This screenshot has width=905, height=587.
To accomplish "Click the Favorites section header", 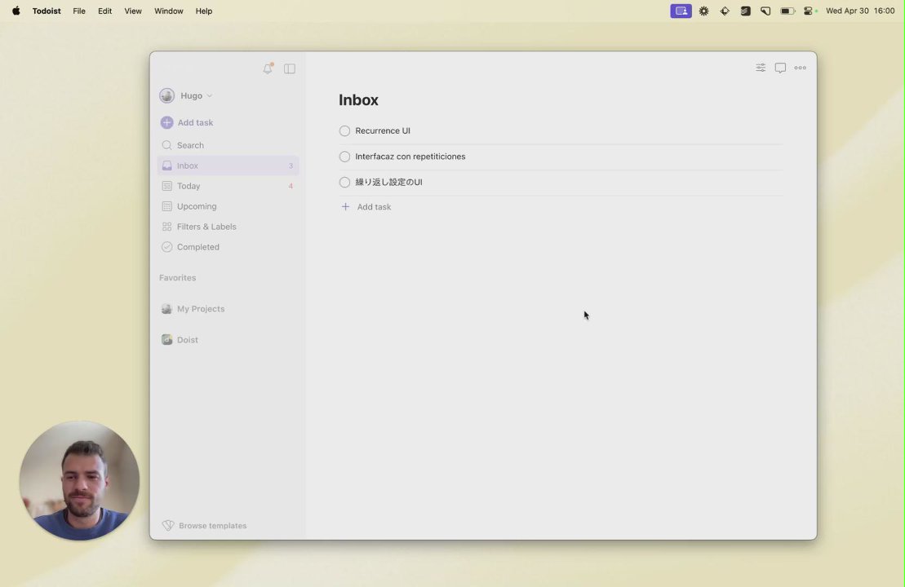I will [x=178, y=278].
